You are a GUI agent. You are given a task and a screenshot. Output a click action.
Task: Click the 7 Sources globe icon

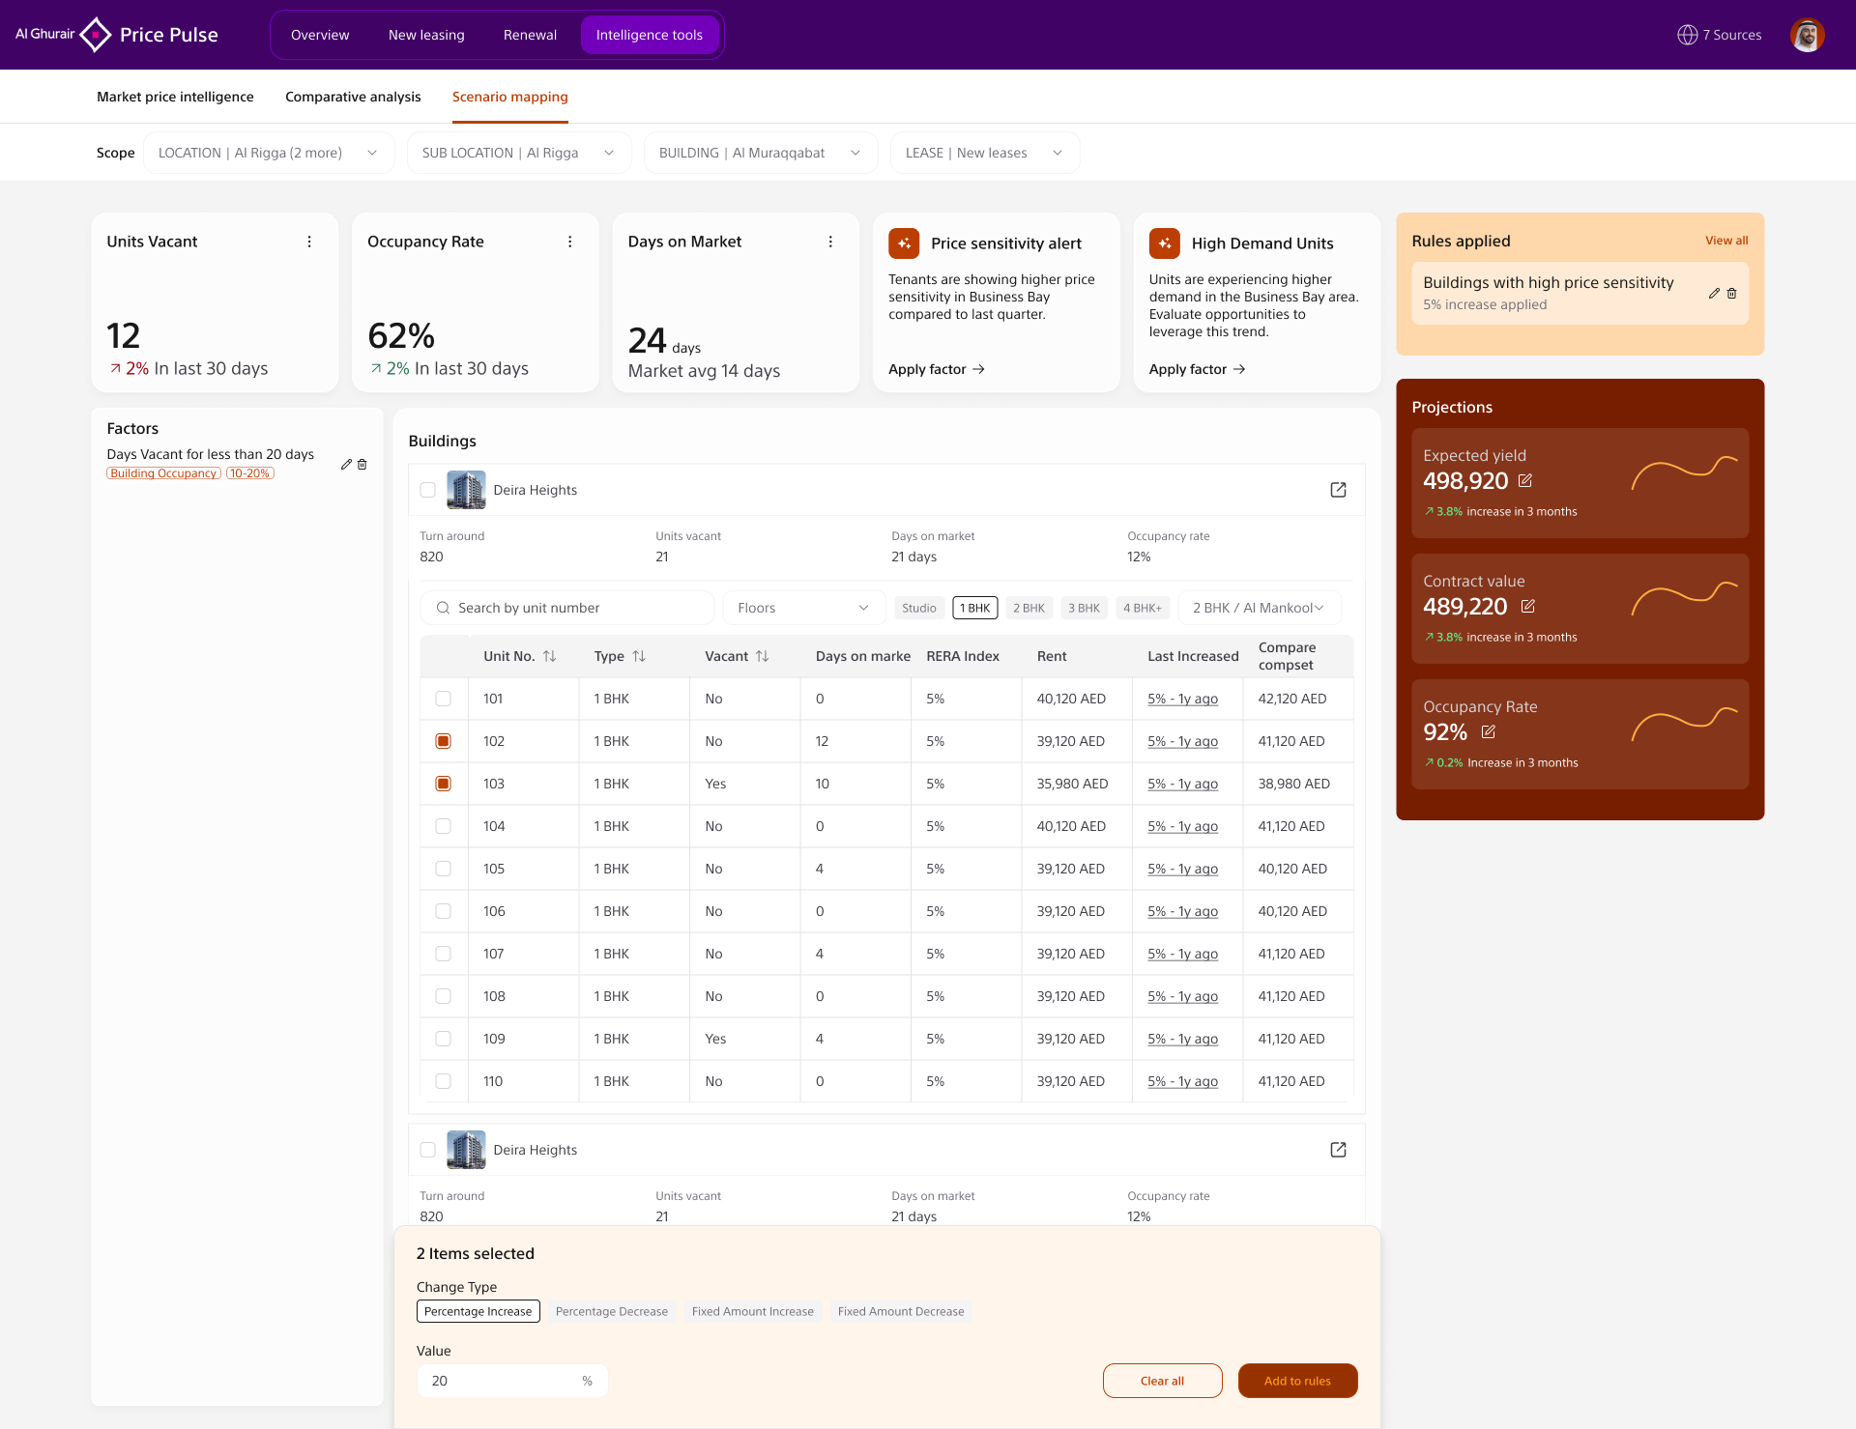point(1687,35)
